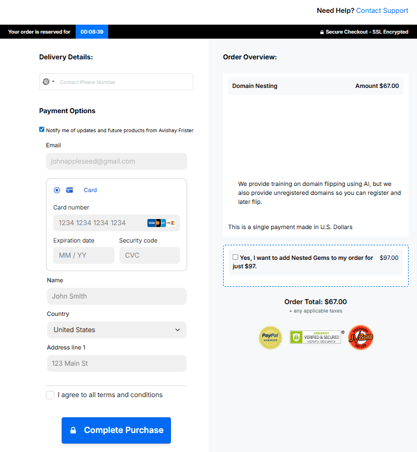Viewport: 417px width, 452px height.
Task: Click the Amount $67.00 text
Action: [377, 86]
